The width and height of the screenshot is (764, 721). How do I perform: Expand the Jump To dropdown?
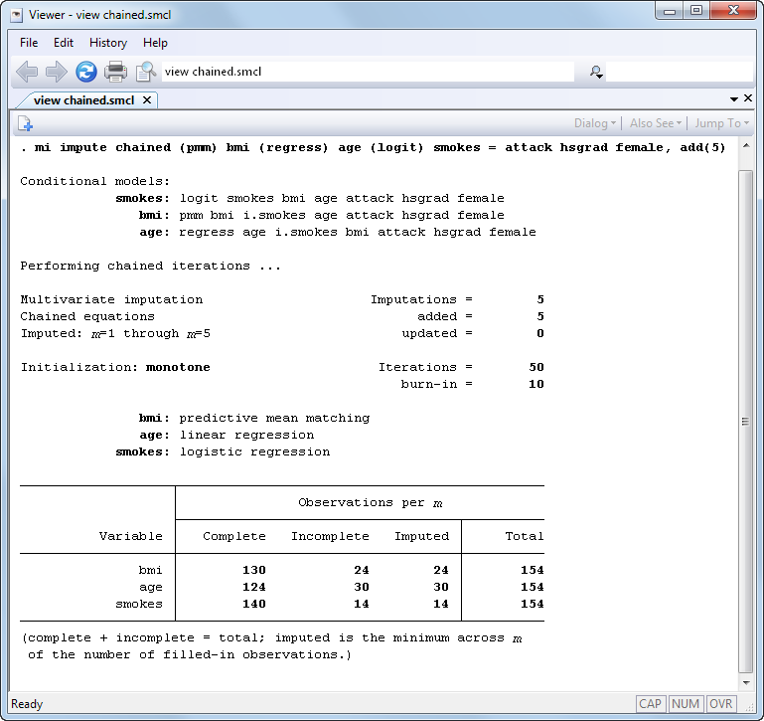(x=721, y=123)
